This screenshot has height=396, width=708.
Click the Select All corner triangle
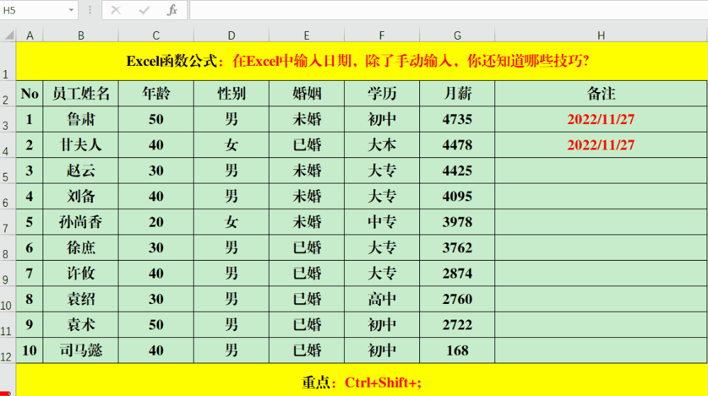point(9,35)
